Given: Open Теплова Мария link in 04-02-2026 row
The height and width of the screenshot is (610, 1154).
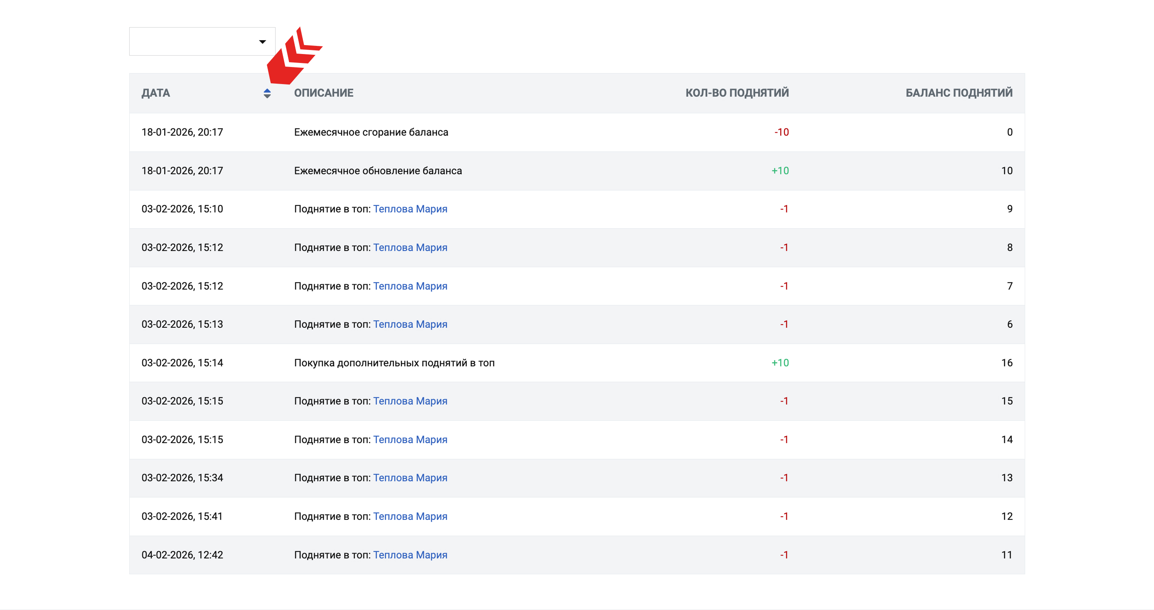Looking at the screenshot, I should (410, 555).
